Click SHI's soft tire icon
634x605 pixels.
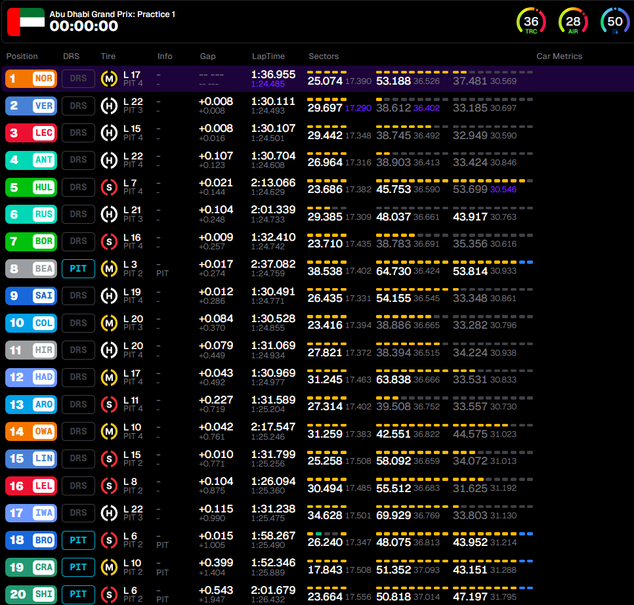click(x=109, y=595)
